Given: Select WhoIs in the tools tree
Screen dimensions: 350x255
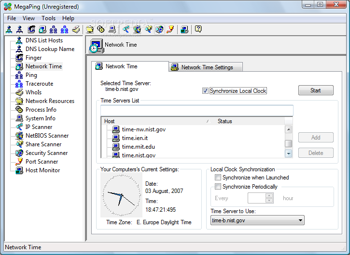Looking at the screenshot, I should pos(33,92).
